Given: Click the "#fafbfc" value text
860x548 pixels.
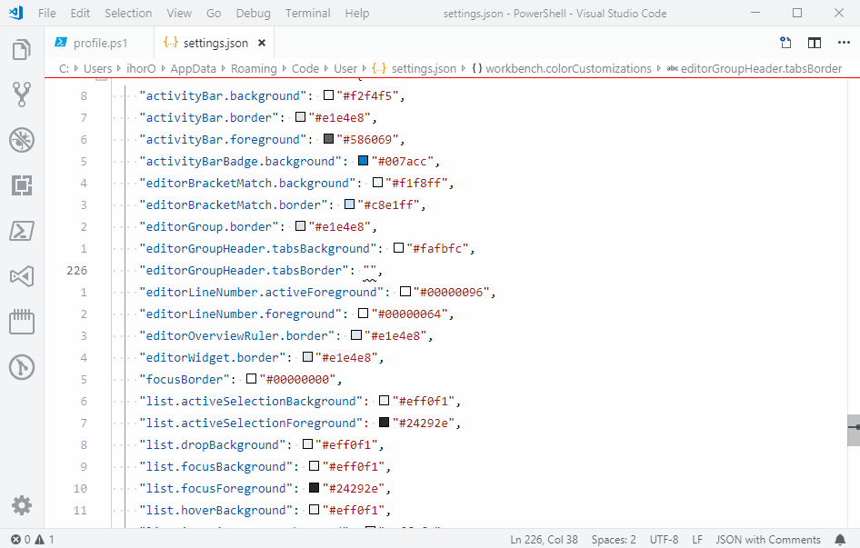Looking at the screenshot, I should click(437, 248).
